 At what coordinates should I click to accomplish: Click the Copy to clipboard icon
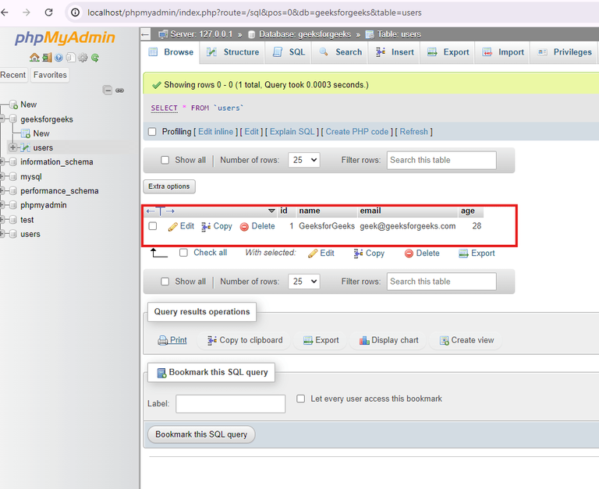click(212, 340)
